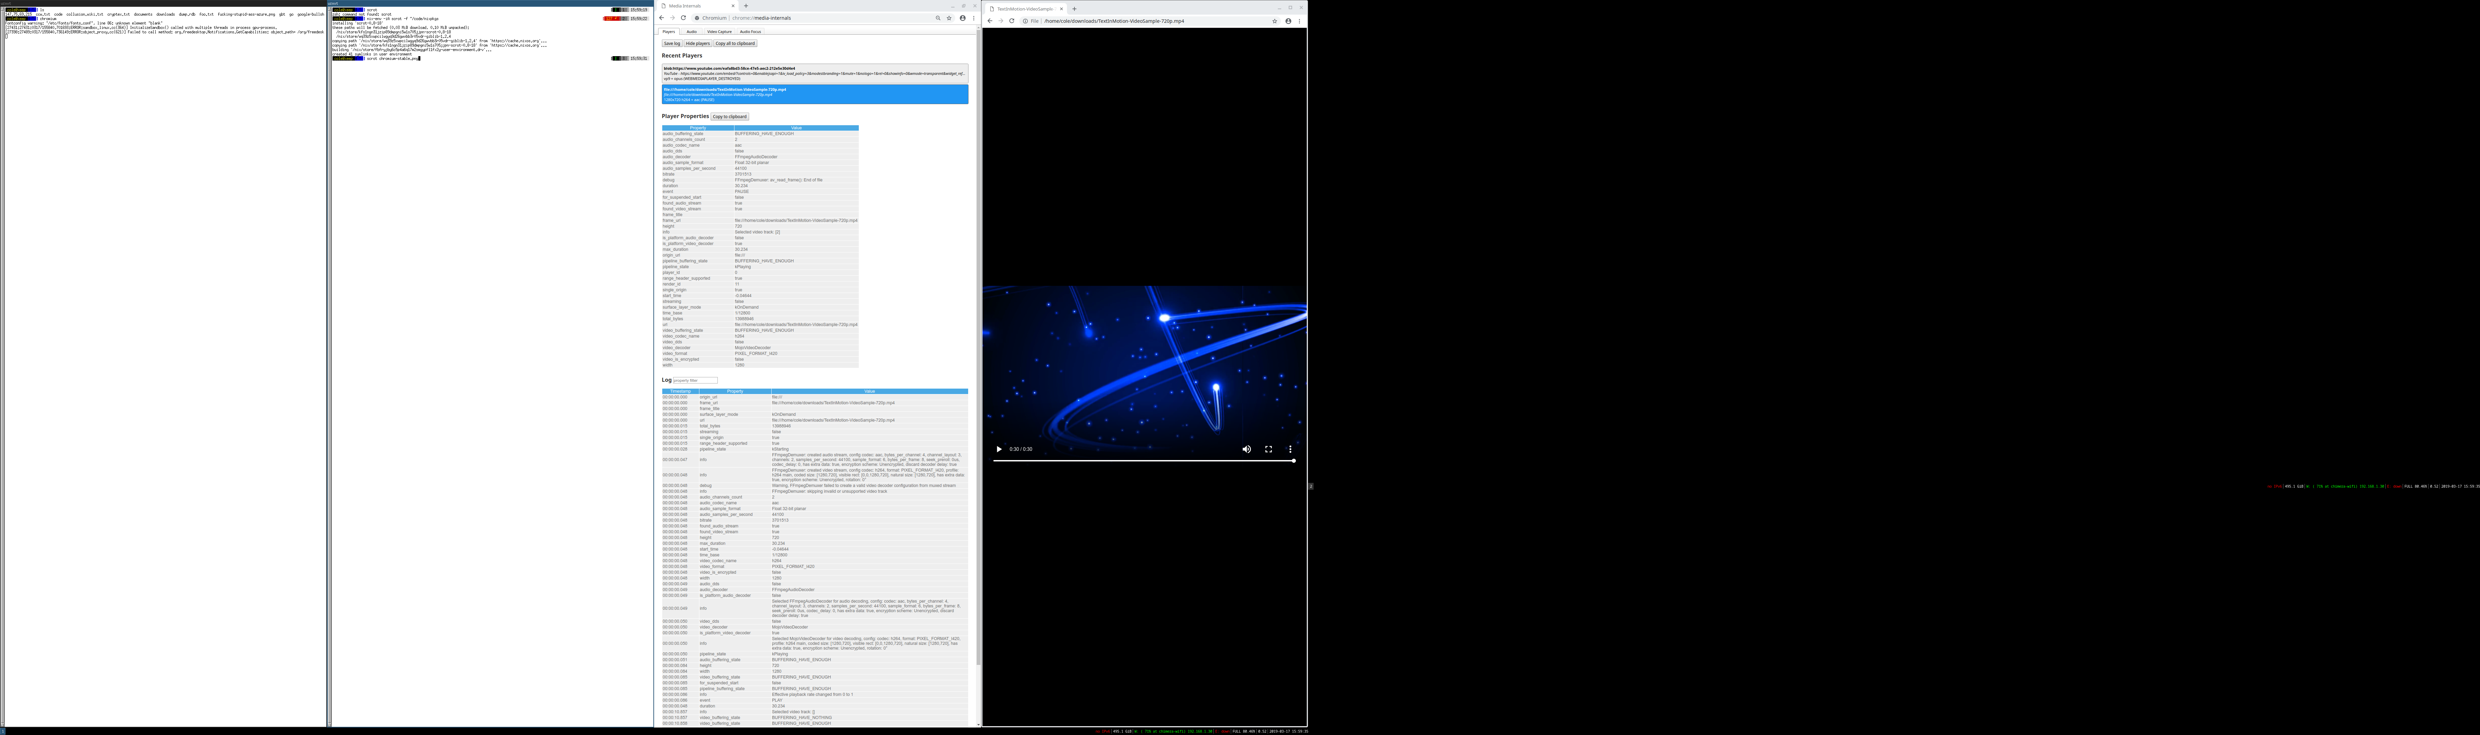The width and height of the screenshot is (2480, 735).
Task: Bookmark the media-internals page with star
Action: (949, 18)
